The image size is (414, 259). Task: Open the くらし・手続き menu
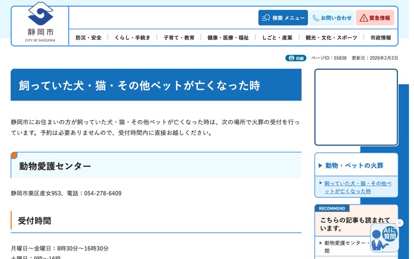click(132, 37)
